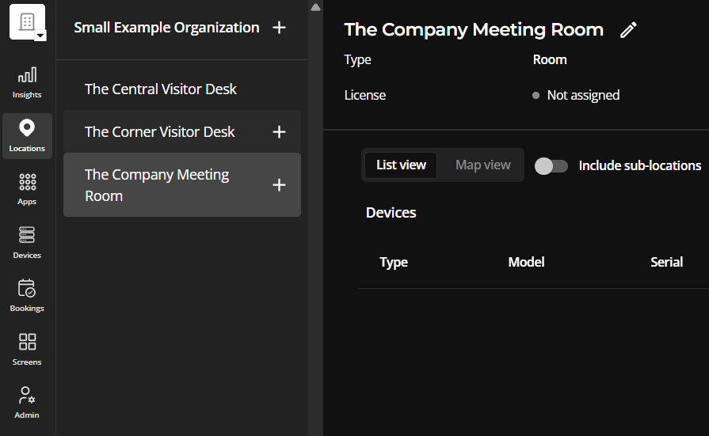Add location under Small Example Organization

pyautogui.click(x=279, y=28)
